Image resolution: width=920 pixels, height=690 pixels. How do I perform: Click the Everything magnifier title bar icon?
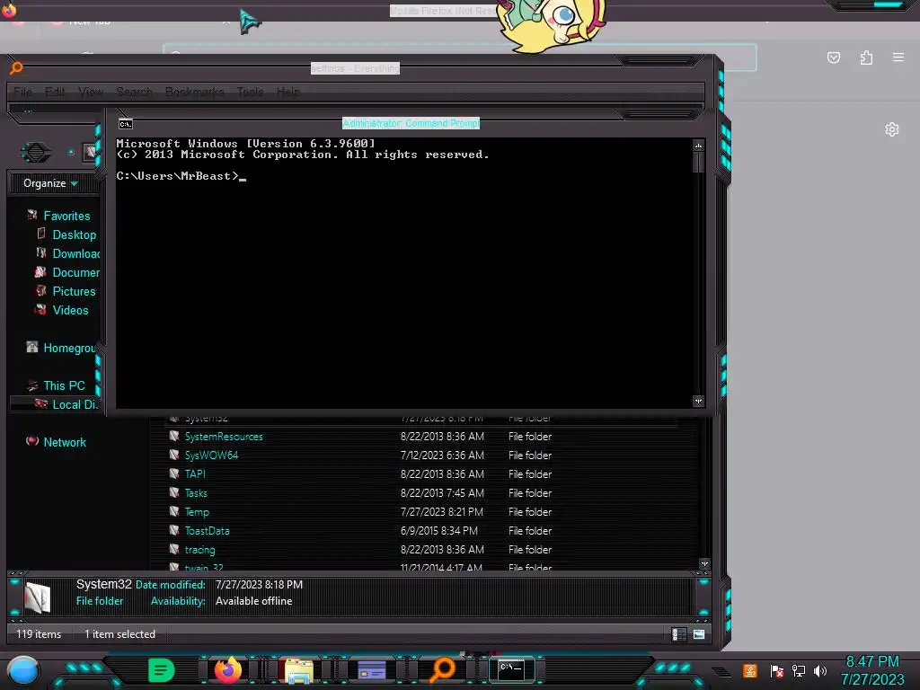pos(16,68)
